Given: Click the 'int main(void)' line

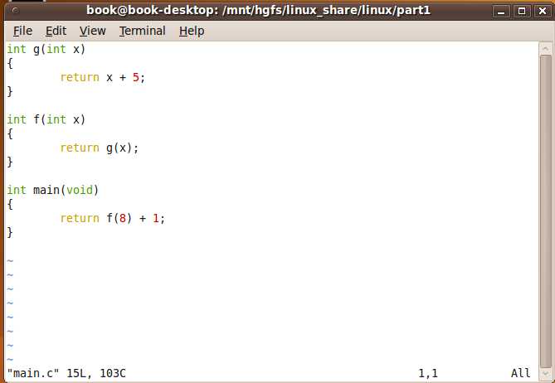Looking at the screenshot, I should point(53,191).
